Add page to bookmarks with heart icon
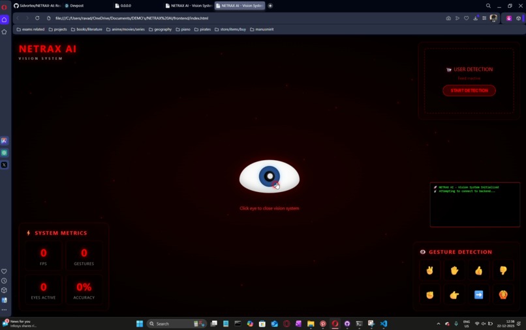Viewport: 526px width, 330px height. [x=467, y=18]
